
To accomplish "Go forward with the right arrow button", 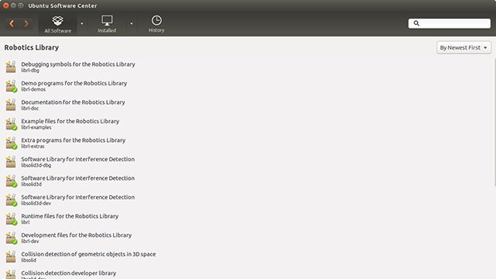I will [26, 23].
